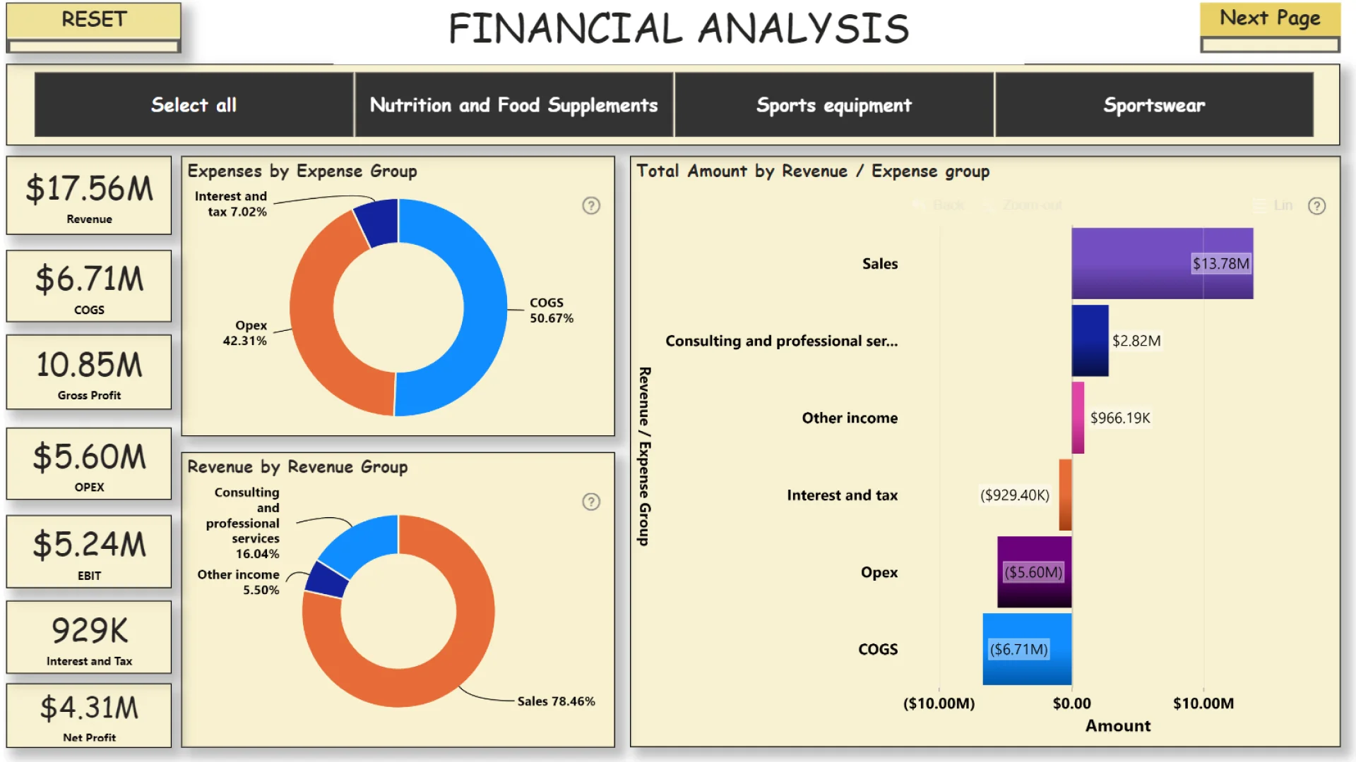Select the Interest and tax navy donut segment
Screen dimensions: 1356x762
click(x=379, y=222)
